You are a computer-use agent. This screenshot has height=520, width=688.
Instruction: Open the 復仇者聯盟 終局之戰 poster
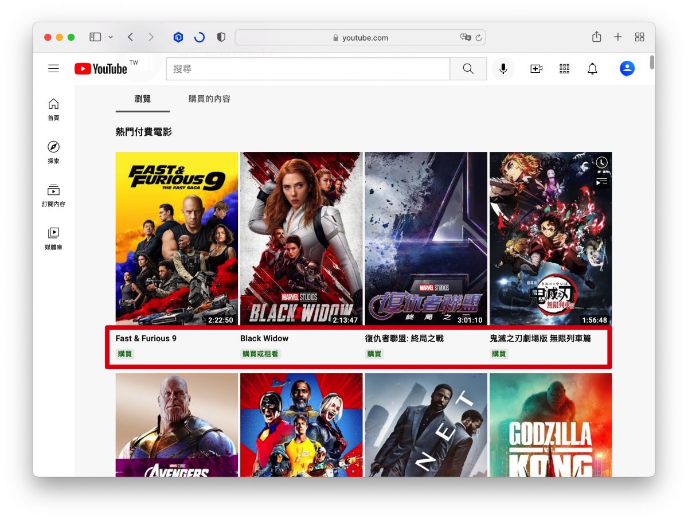pyautogui.click(x=426, y=239)
